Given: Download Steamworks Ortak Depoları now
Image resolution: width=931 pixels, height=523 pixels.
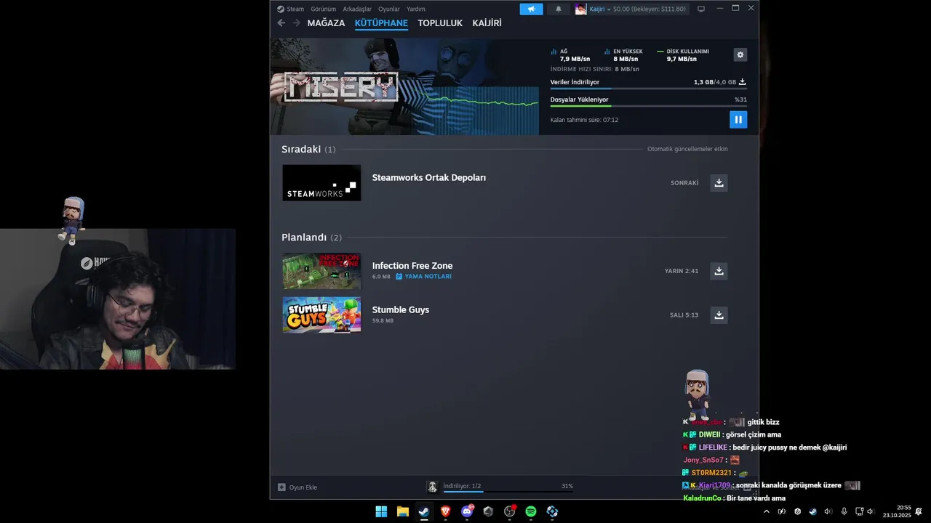Looking at the screenshot, I should (719, 183).
